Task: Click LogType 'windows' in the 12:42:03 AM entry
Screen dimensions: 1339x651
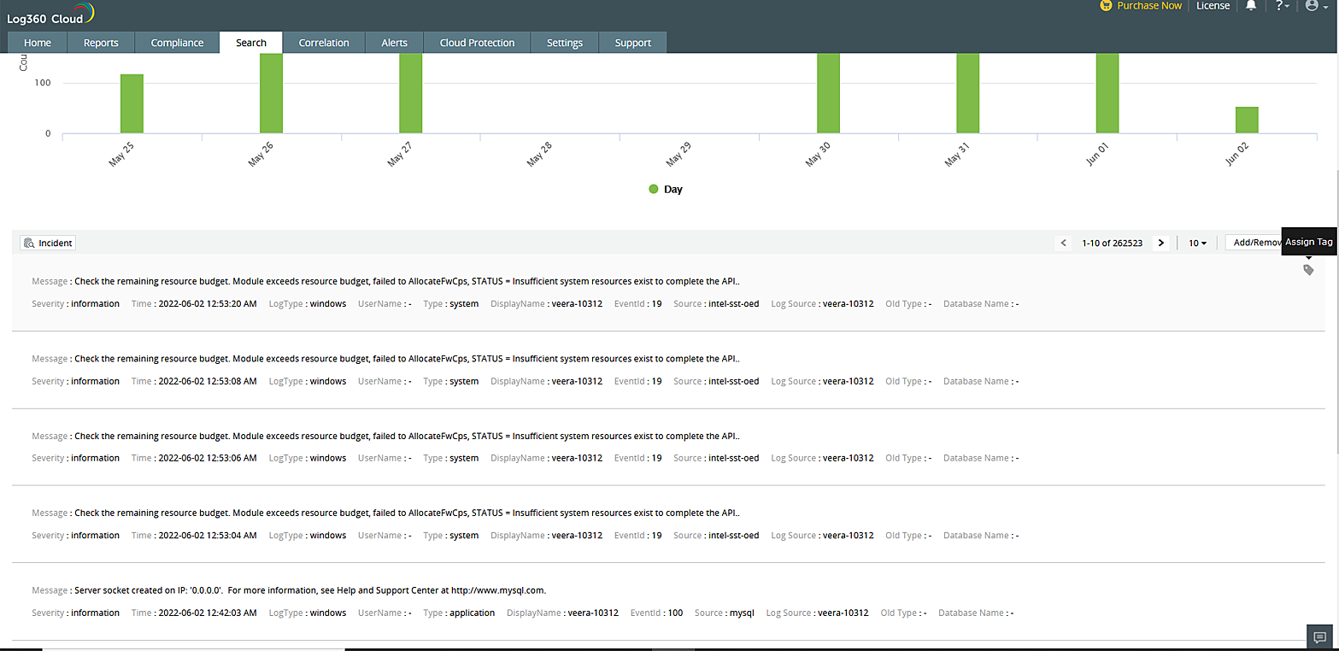Action: (328, 613)
